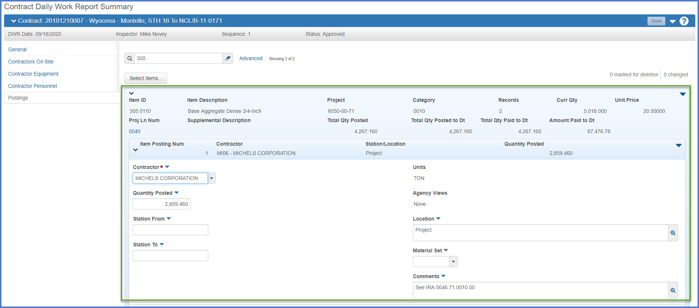Viewport: 699px width, 308px height.
Task: Click the Quantity Posted input field
Action: point(161,204)
